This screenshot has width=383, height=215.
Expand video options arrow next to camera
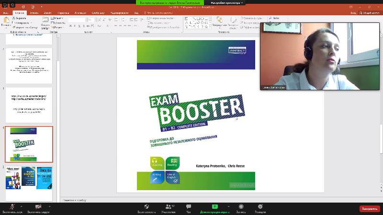(x=49, y=206)
